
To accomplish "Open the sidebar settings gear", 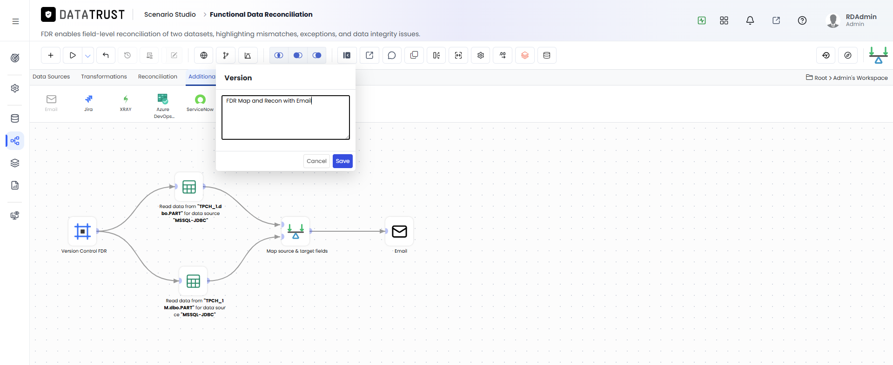I will [x=15, y=88].
